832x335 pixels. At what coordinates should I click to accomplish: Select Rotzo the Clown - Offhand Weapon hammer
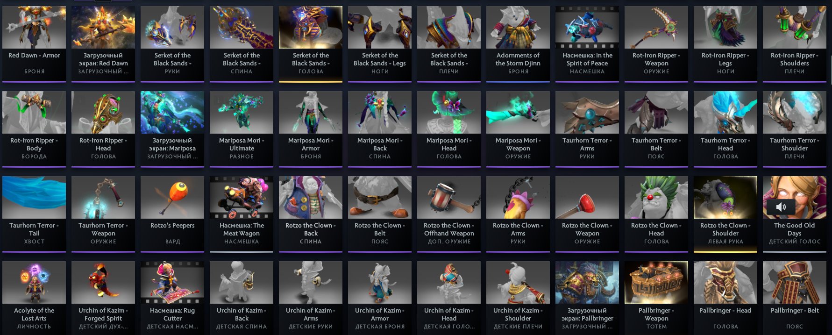coord(449,198)
